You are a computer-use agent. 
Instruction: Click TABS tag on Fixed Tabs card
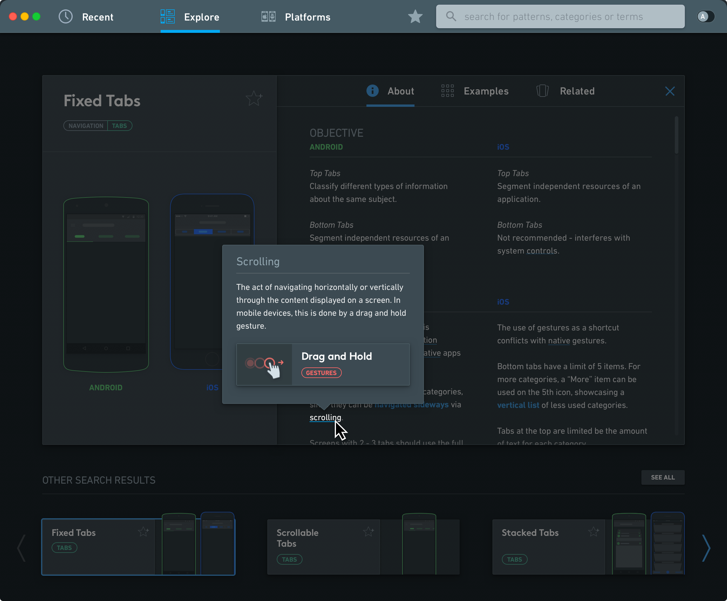64,548
